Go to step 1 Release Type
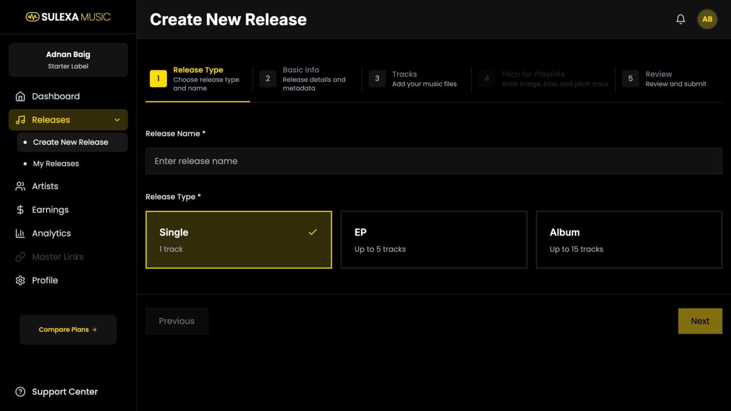Image resolution: width=731 pixels, height=411 pixels. point(197,79)
